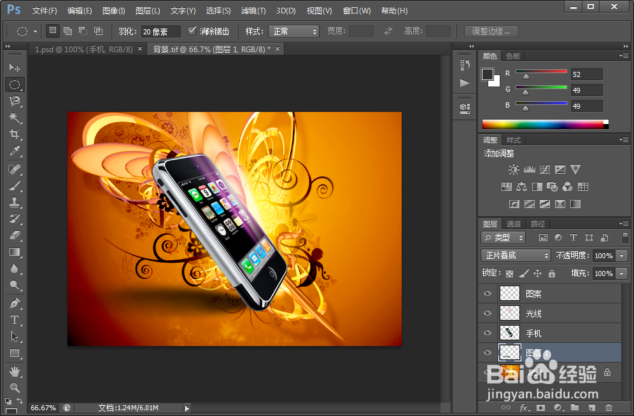Image resolution: width=634 pixels, height=416 pixels.
Task: Select the Hand tool
Action: click(x=15, y=371)
